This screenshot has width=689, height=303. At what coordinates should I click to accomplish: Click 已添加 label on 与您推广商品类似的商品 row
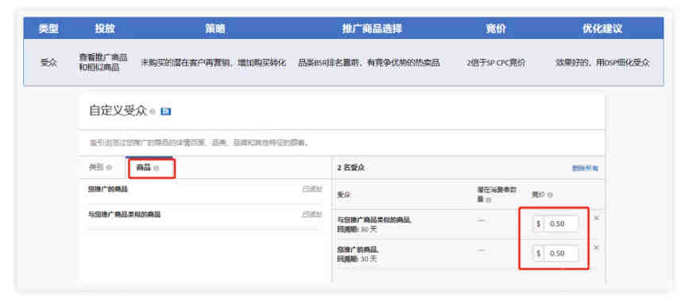tap(312, 214)
